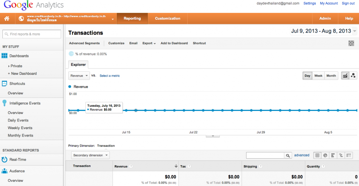Choose the data table view icon

[317, 155]
